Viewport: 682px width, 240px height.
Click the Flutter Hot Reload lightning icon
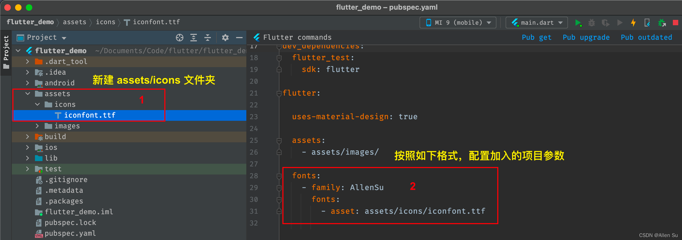(633, 23)
